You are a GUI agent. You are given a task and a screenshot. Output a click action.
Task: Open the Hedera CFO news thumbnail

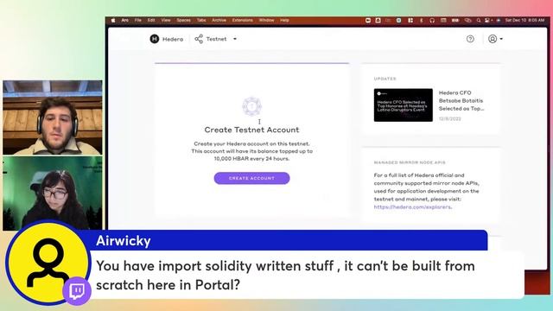point(404,105)
